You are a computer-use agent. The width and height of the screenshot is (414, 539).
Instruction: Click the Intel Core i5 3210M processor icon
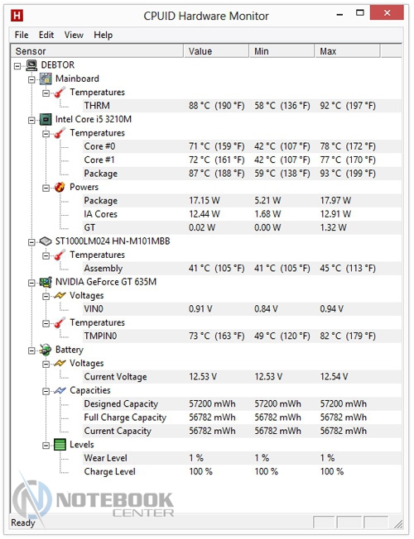click(x=46, y=119)
